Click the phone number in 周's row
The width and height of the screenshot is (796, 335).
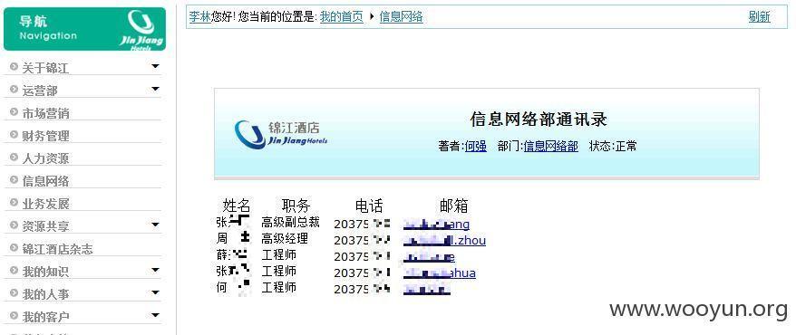click(363, 240)
